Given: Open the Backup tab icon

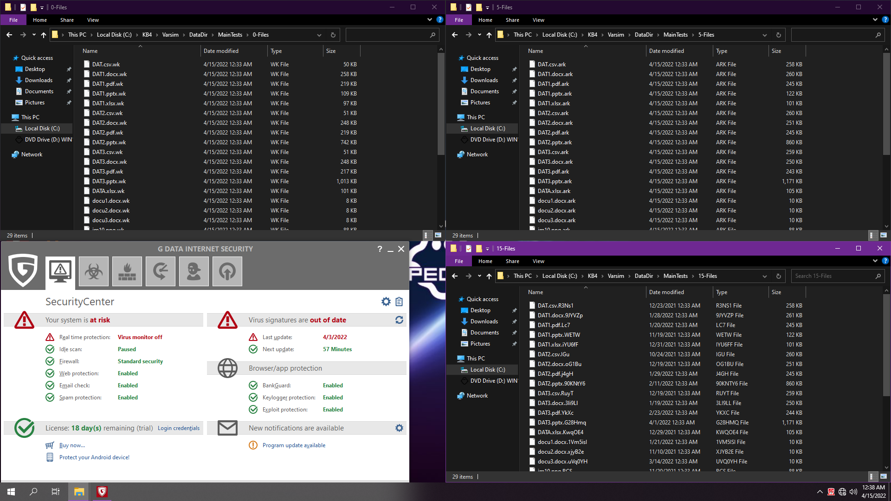Looking at the screenshot, I should tap(161, 271).
